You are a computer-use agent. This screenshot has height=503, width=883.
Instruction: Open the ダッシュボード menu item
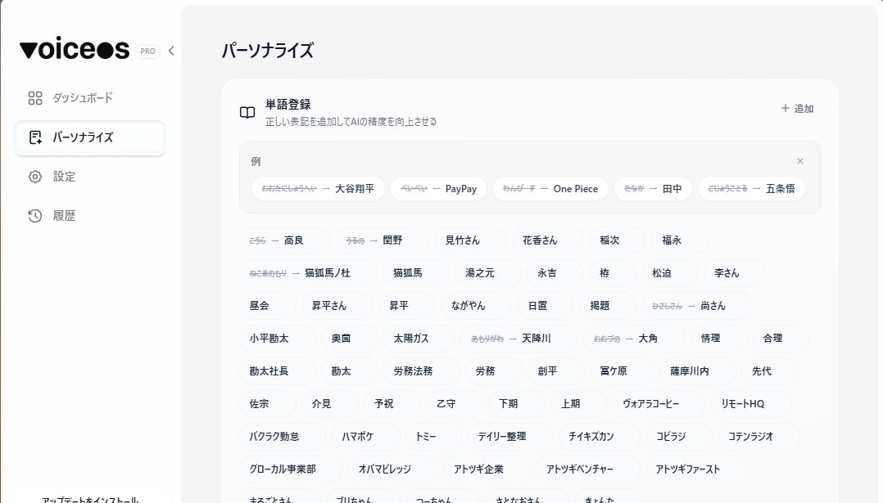pyautogui.click(x=90, y=98)
